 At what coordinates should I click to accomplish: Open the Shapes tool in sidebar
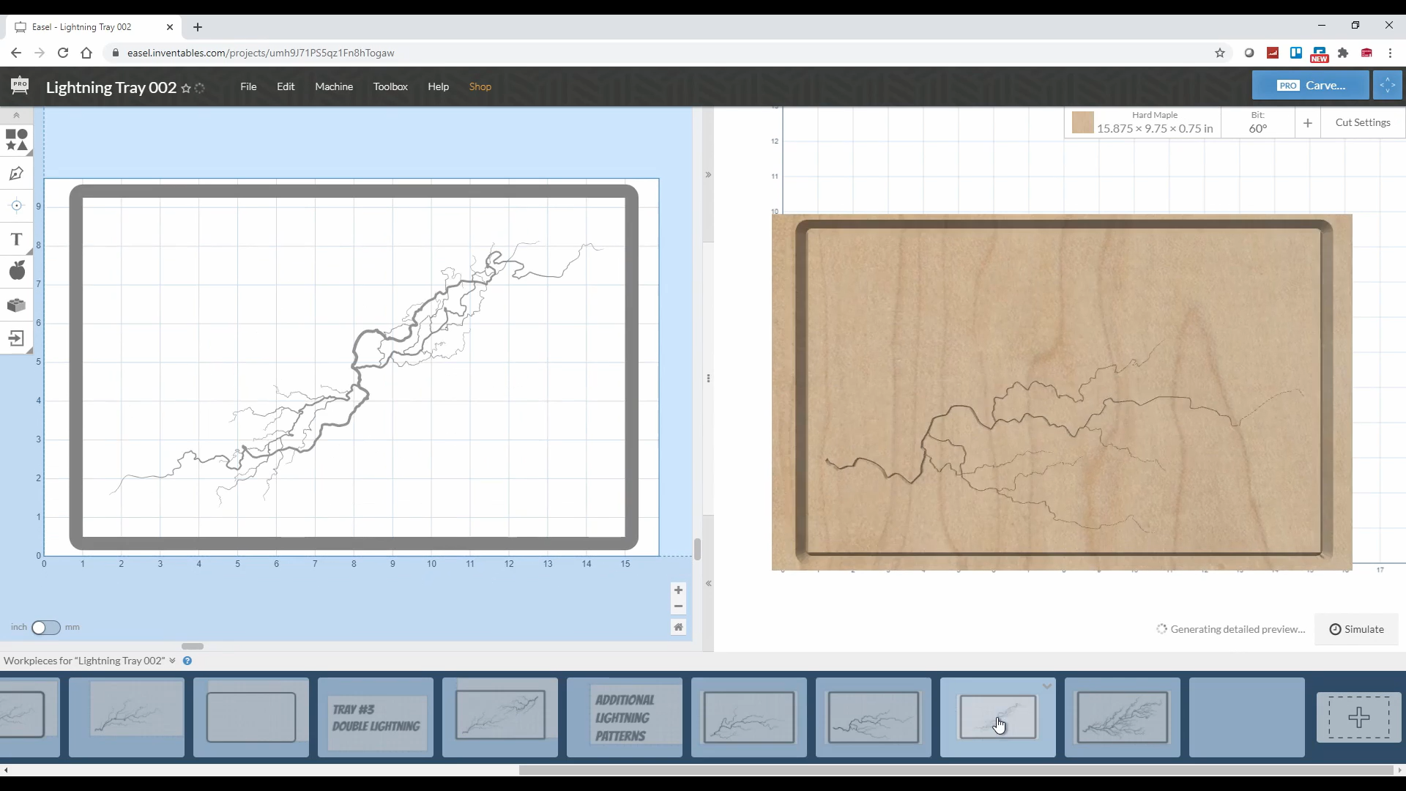16,140
